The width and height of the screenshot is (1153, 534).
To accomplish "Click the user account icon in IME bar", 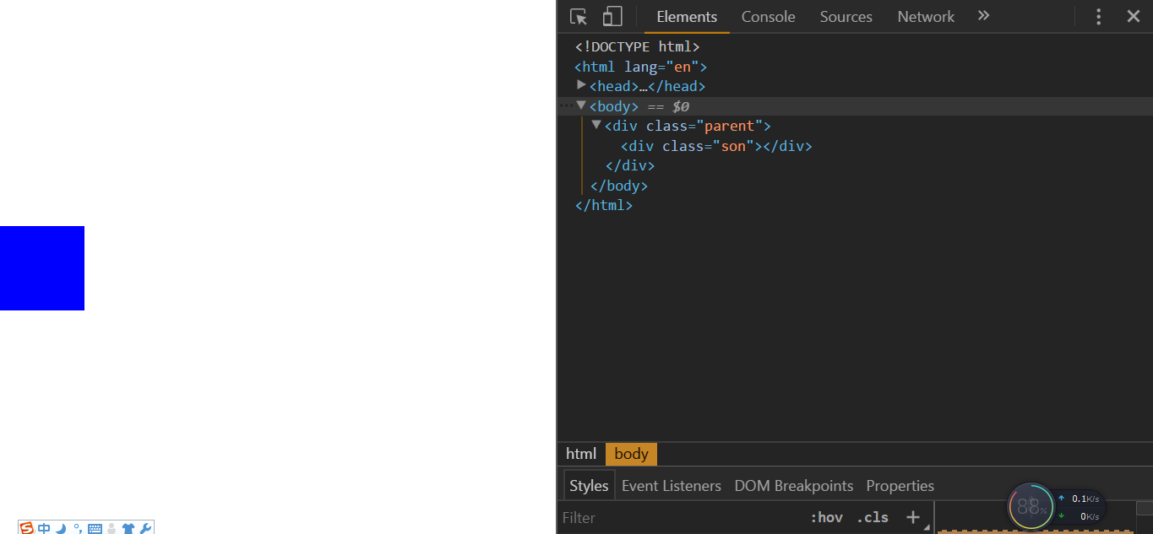I will pyautogui.click(x=111, y=529).
